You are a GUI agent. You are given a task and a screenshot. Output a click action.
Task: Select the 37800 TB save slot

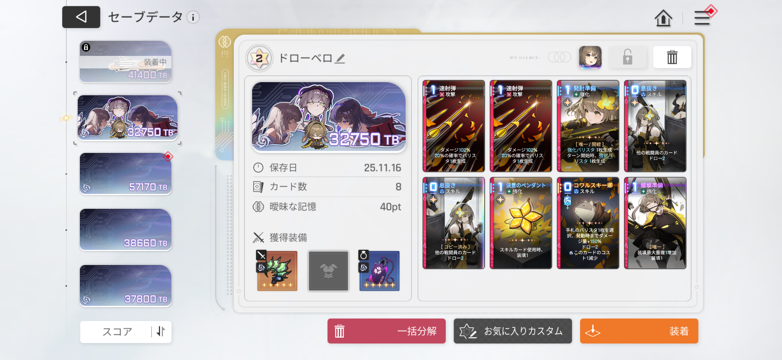pos(125,286)
